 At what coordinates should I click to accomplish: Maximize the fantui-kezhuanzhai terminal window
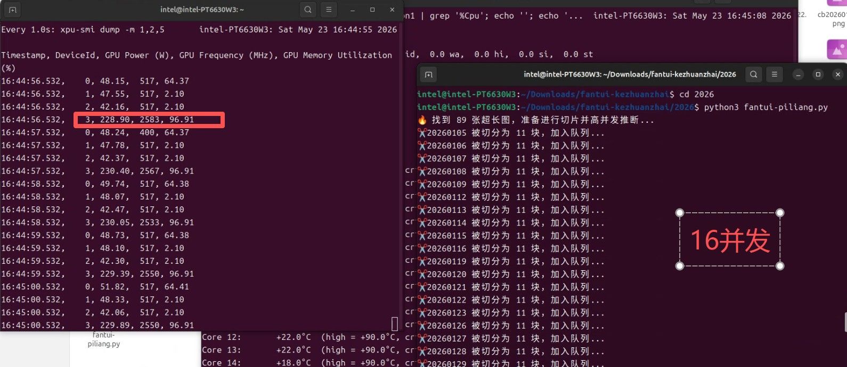pyautogui.click(x=818, y=74)
